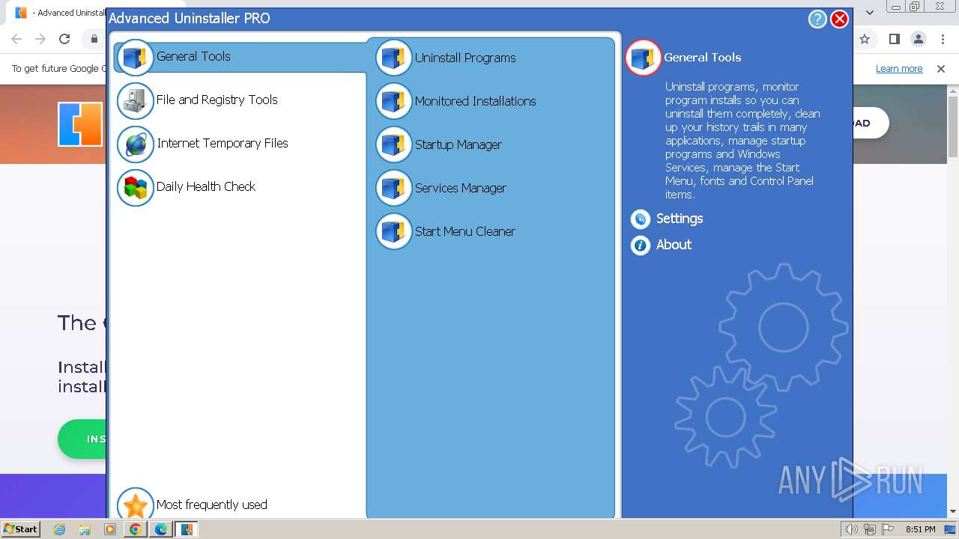This screenshot has width=959, height=539.
Task: Select the General Tools category label
Action: pos(193,56)
